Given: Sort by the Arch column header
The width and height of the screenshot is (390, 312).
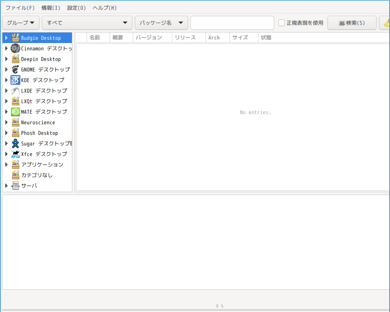Looking at the screenshot, I should point(218,37).
